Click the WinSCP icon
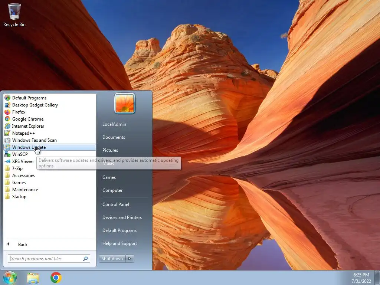 (x=7, y=154)
